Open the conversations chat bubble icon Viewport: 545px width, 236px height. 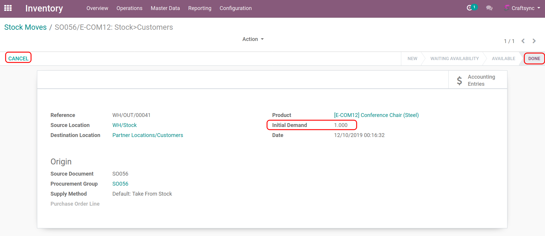[x=489, y=8]
